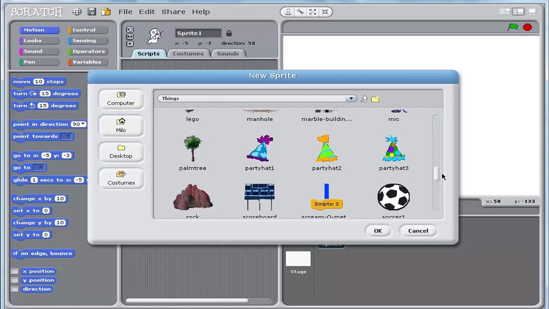Open the Milo home folder shortcut
This screenshot has height=309, width=549.
pos(121,126)
